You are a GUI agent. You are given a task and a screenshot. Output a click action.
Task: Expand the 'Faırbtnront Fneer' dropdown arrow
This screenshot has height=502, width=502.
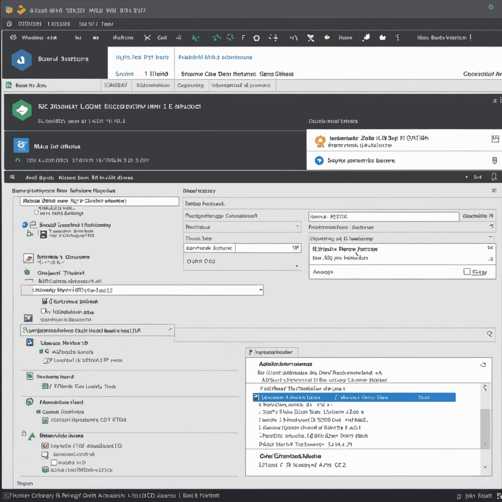[x=492, y=226]
